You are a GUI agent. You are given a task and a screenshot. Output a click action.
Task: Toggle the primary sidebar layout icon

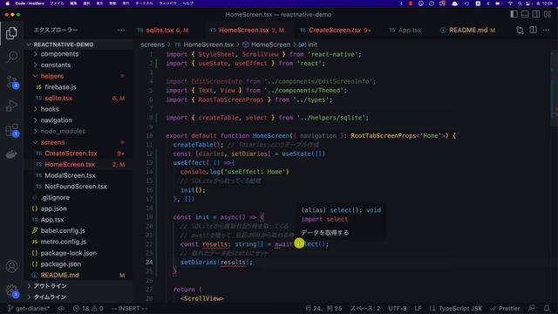click(x=514, y=14)
